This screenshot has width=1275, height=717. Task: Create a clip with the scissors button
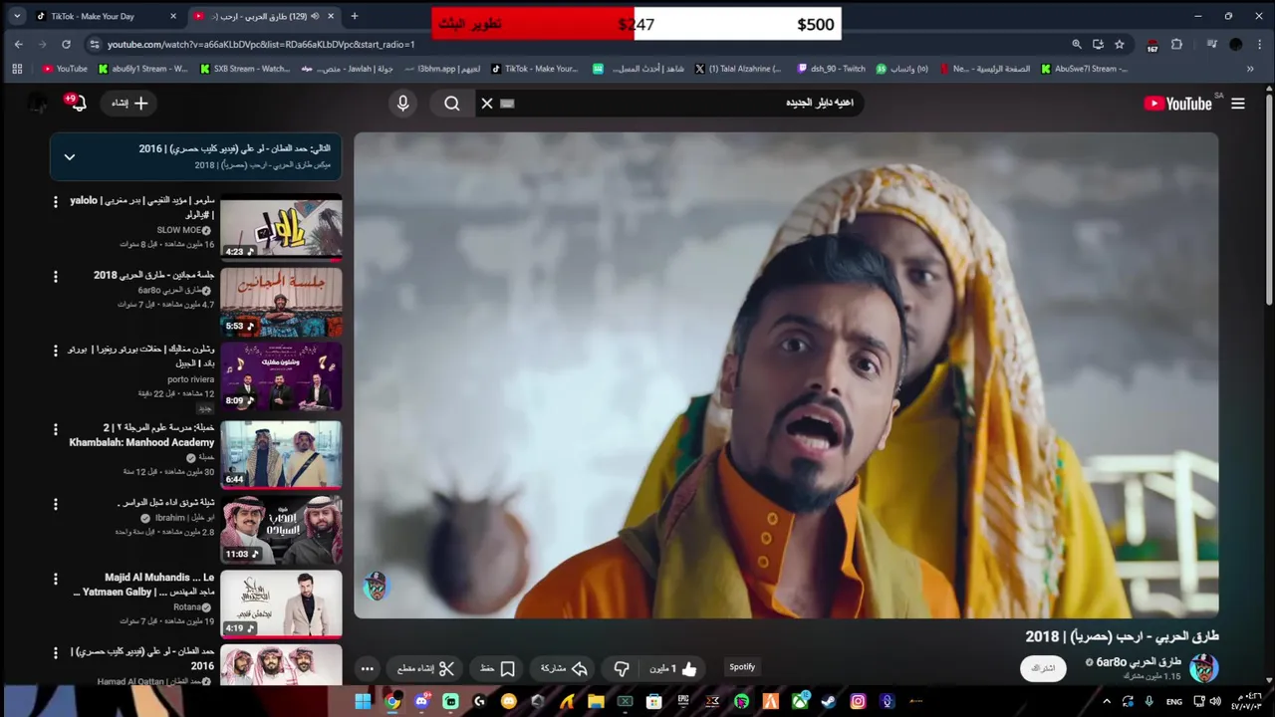[x=426, y=668]
